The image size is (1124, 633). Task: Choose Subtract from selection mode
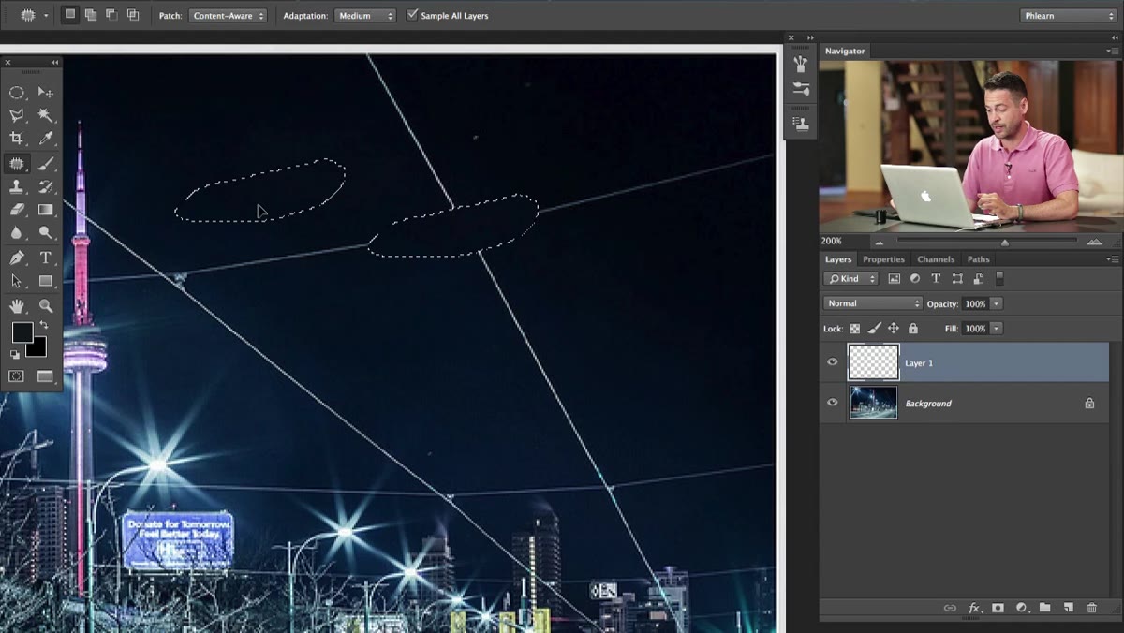point(111,15)
